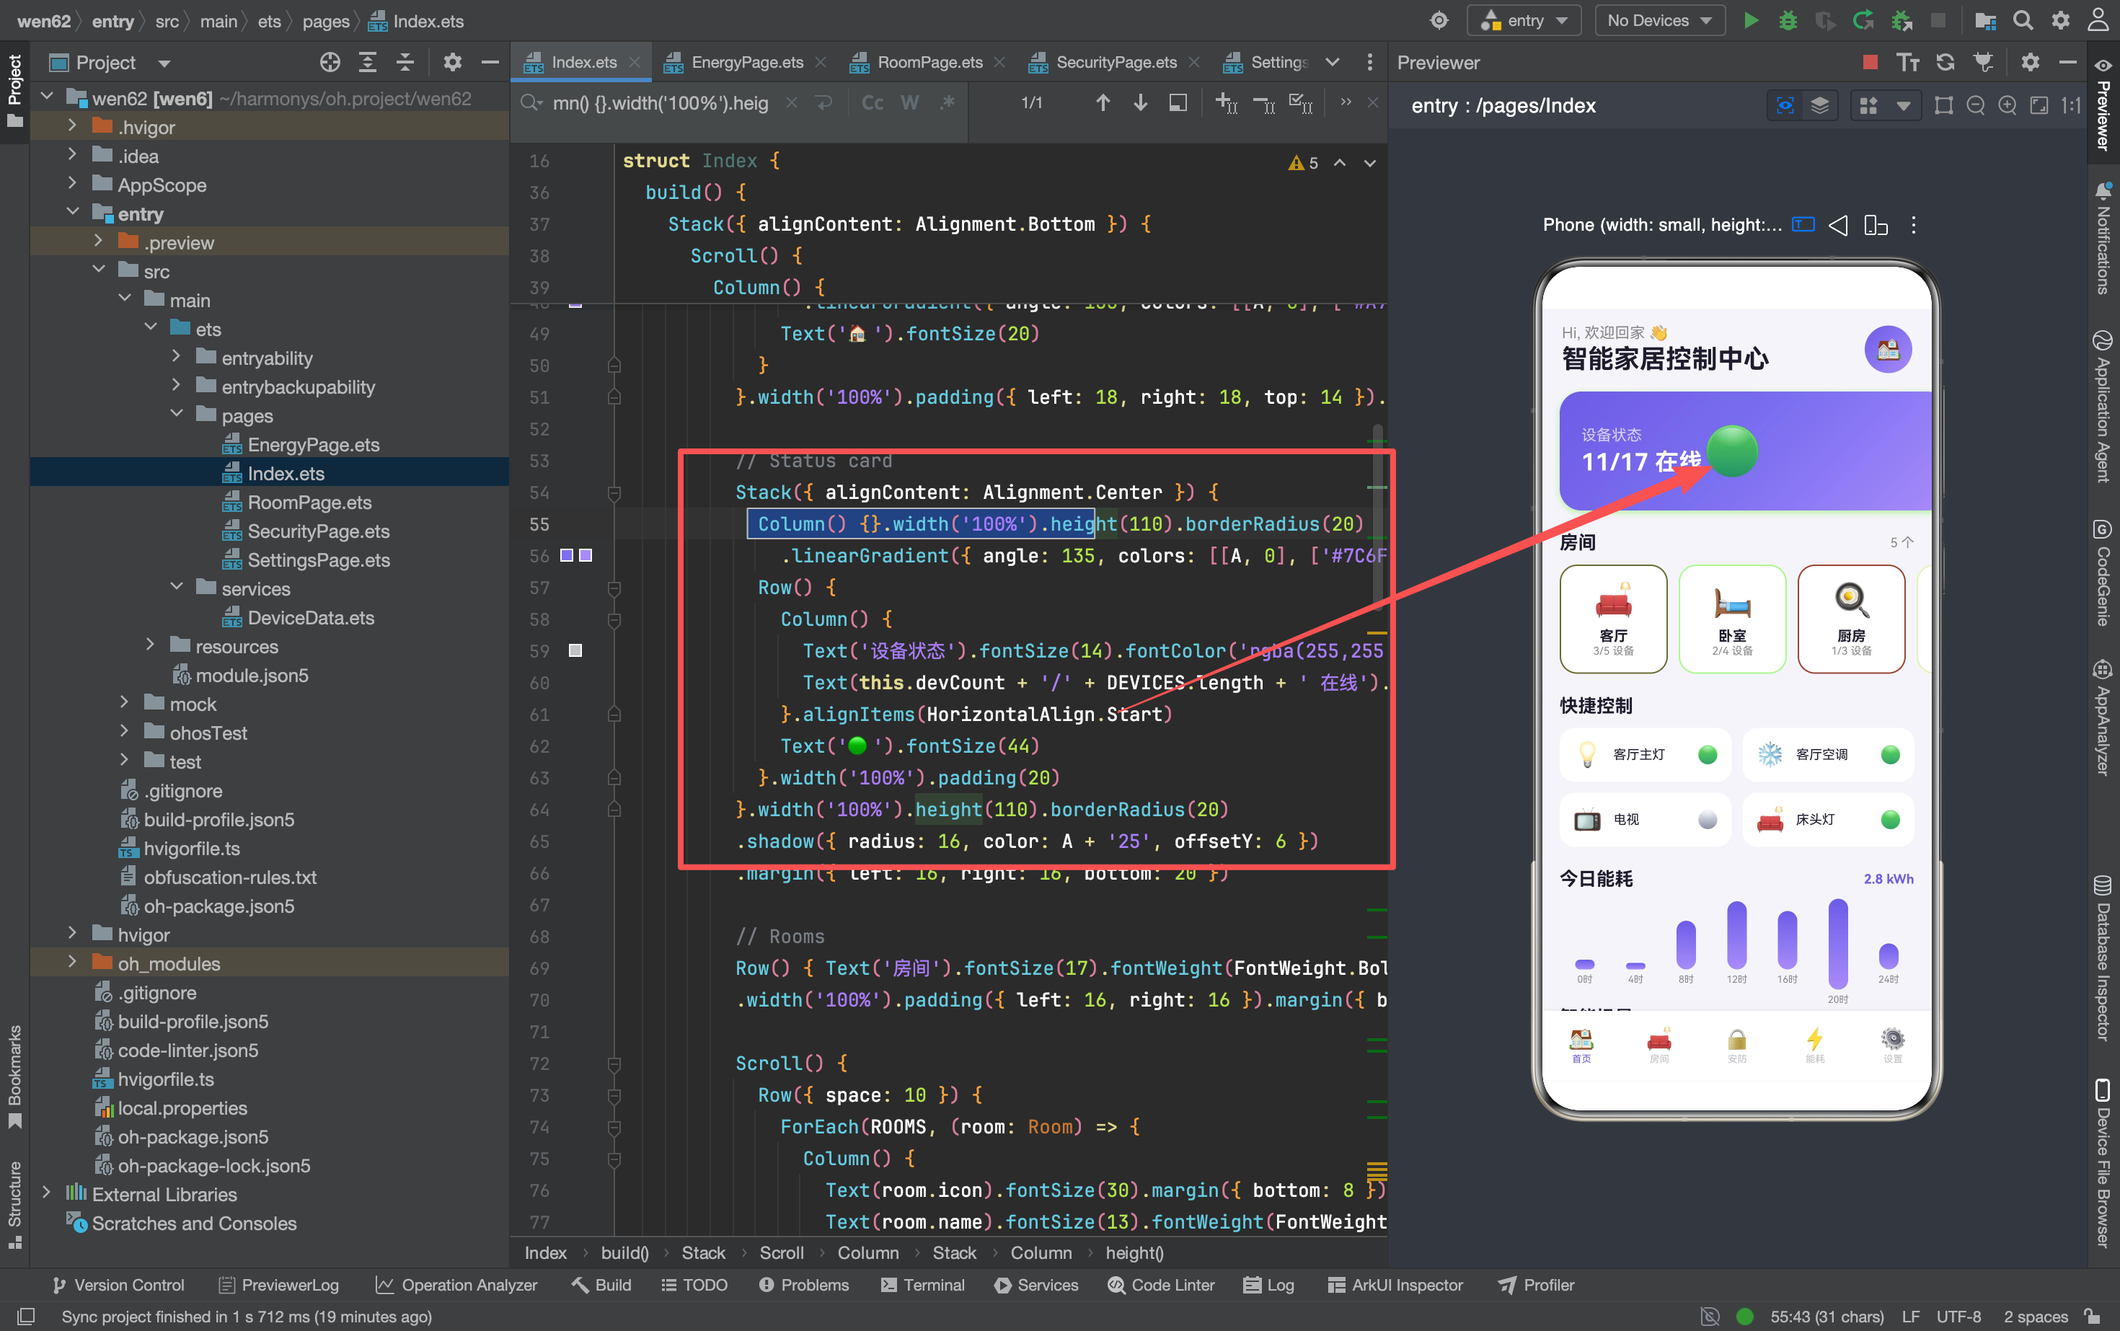Open Version Control tool window
Screen dimensions: 2120x1331
[118, 1284]
